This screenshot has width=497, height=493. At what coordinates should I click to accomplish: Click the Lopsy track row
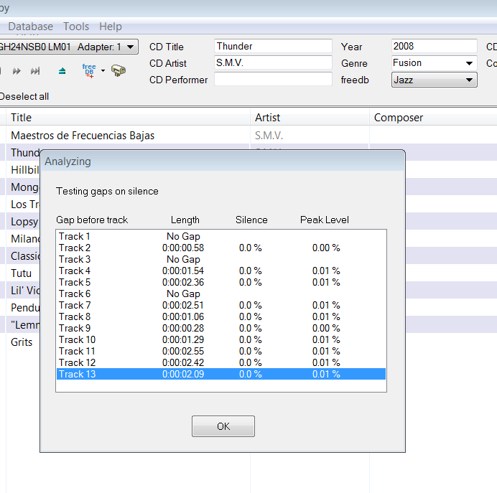coord(24,221)
